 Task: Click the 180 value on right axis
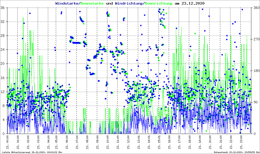tap(256, 71)
